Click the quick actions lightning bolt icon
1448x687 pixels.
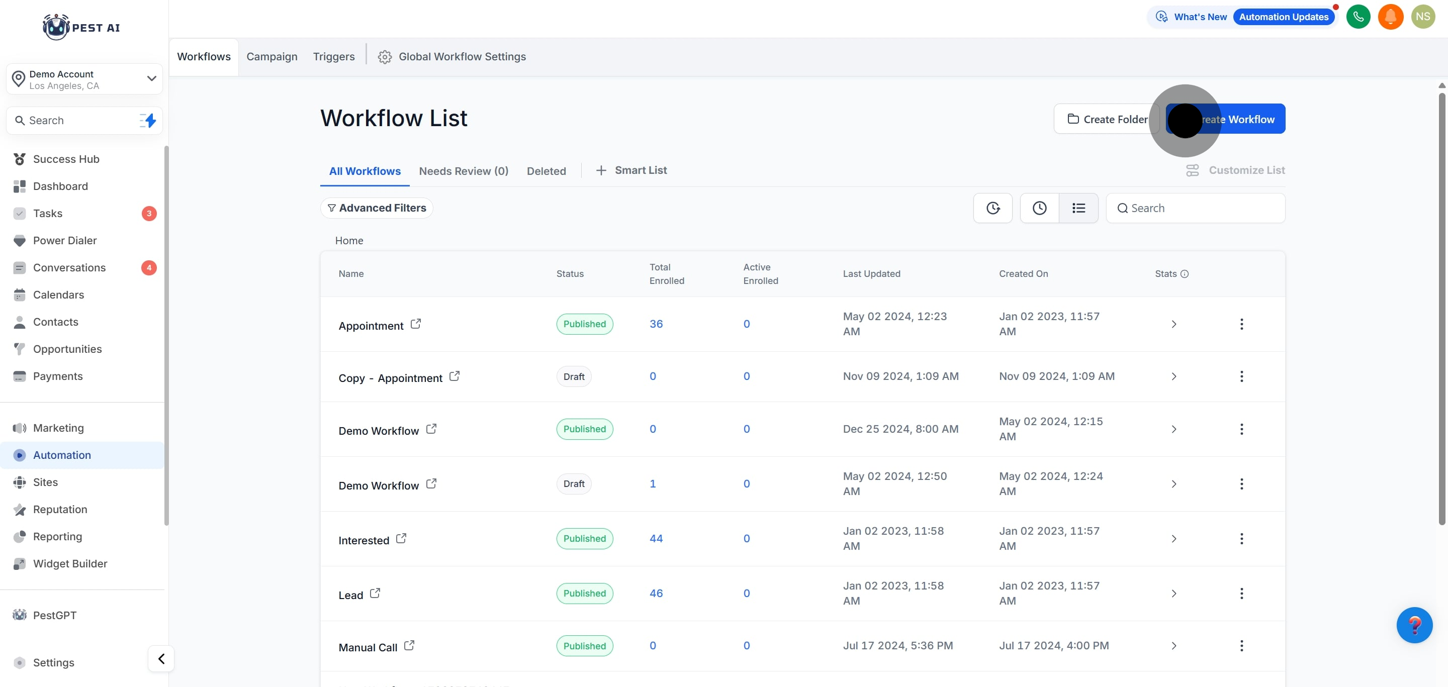click(148, 120)
